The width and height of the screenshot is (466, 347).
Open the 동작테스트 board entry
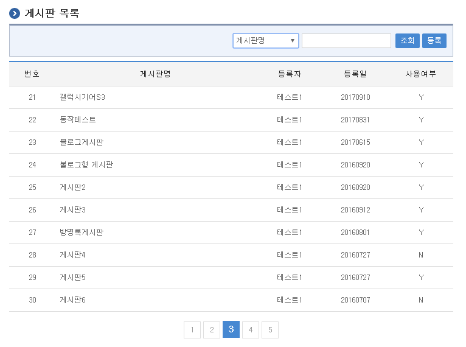click(78, 120)
